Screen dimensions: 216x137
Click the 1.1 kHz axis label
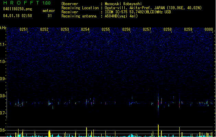[x=3, y=45]
